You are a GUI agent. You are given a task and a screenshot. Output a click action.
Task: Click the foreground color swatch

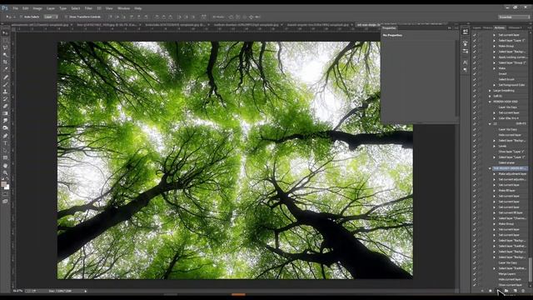point(3,184)
